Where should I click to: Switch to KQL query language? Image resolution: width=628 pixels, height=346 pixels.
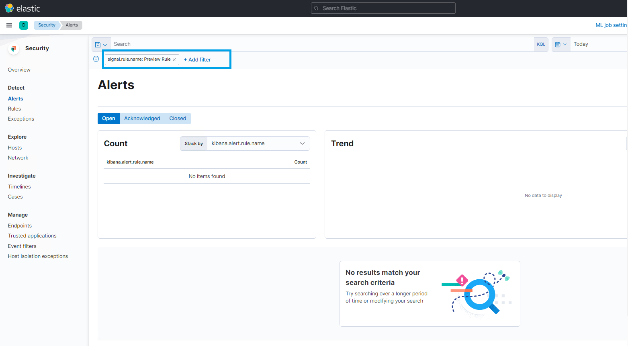click(x=541, y=44)
